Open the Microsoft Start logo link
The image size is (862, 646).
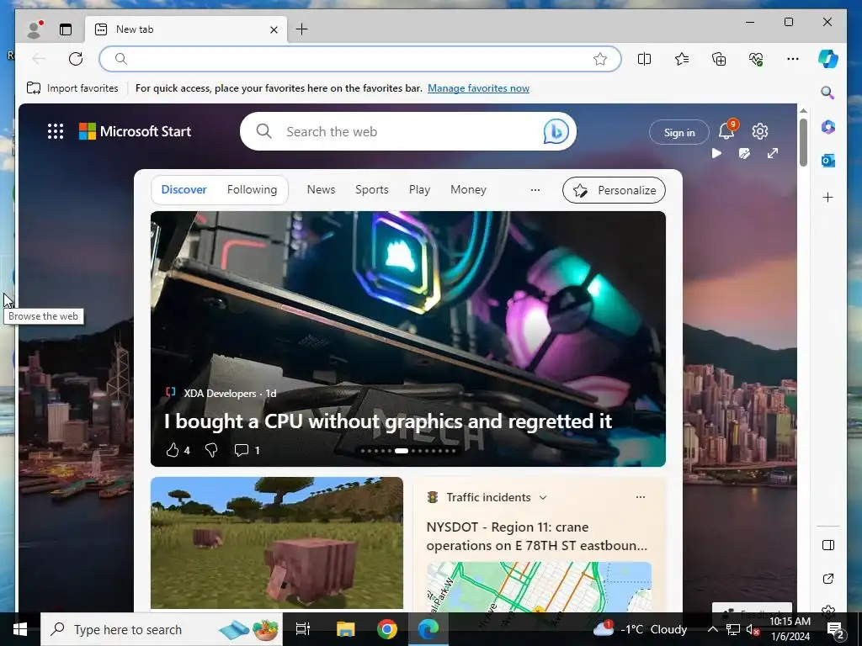[135, 131]
